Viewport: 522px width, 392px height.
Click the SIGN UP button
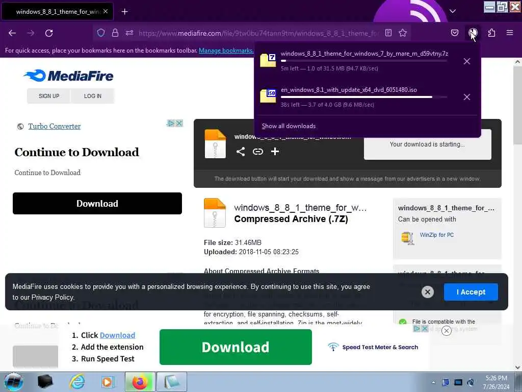click(x=49, y=96)
